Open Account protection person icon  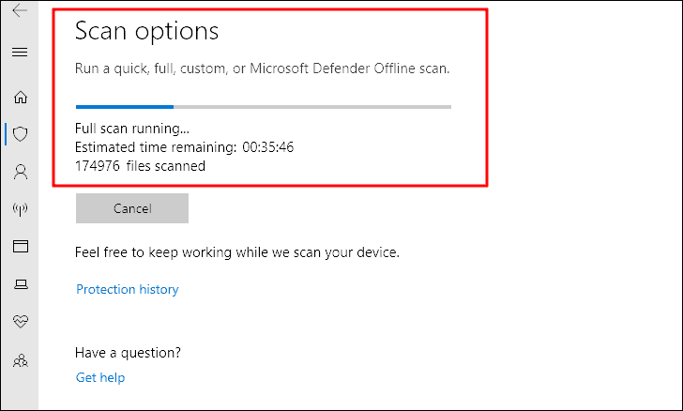(x=20, y=172)
